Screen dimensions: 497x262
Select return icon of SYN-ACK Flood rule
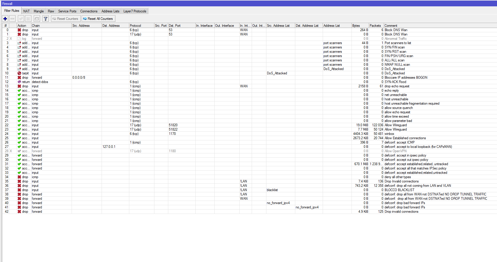(19, 82)
